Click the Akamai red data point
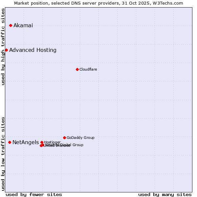 point(11,26)
